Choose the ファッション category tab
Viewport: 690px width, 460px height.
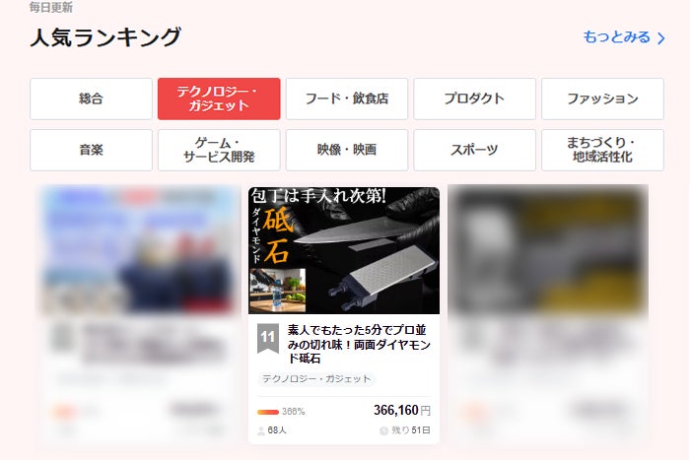tap(602, 99)
